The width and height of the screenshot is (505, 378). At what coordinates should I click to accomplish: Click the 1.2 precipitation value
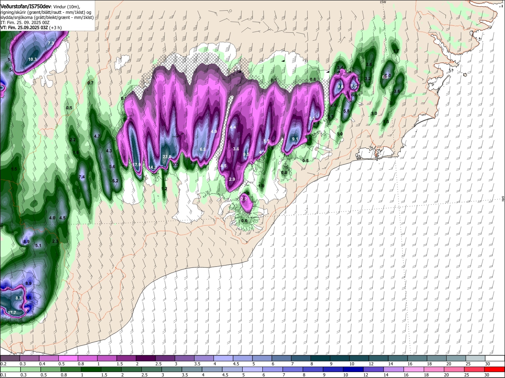pos(165,189)
